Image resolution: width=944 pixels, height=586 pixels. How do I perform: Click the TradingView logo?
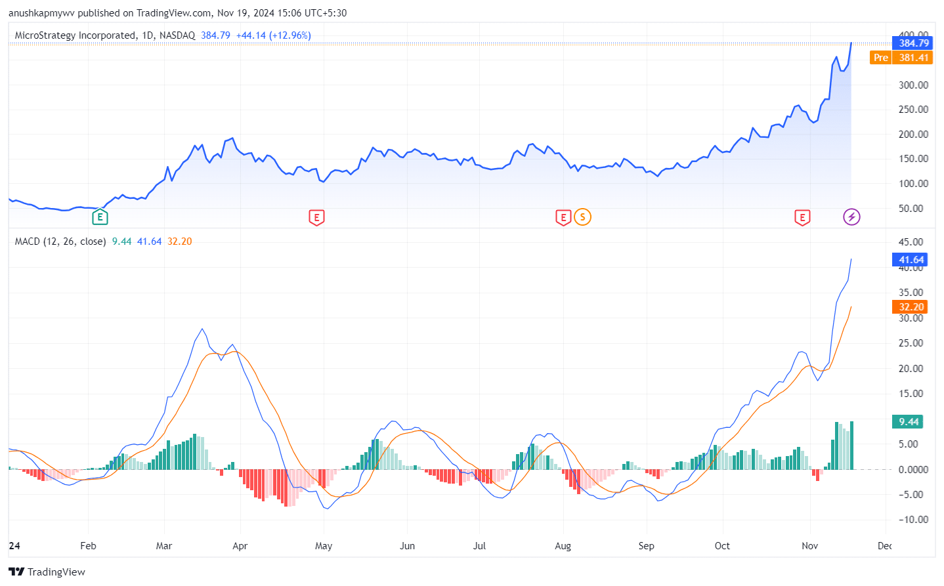[47, 572]
